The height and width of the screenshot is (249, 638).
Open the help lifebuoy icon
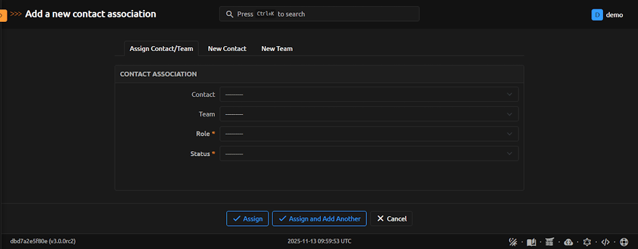click(x=623, y=242)
